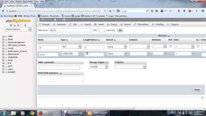Open phpMyAdmin home icon in sidebar

(11, 25)
